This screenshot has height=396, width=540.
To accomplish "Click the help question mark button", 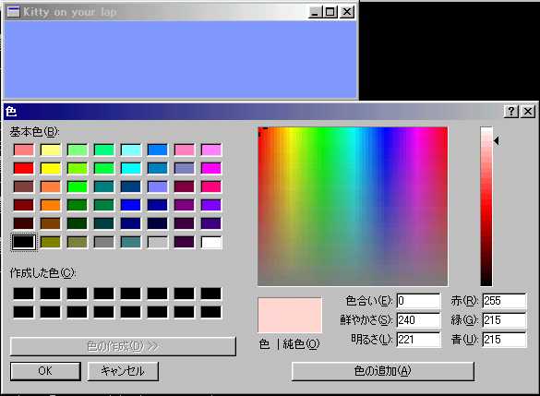I will (x=511, y=112).
